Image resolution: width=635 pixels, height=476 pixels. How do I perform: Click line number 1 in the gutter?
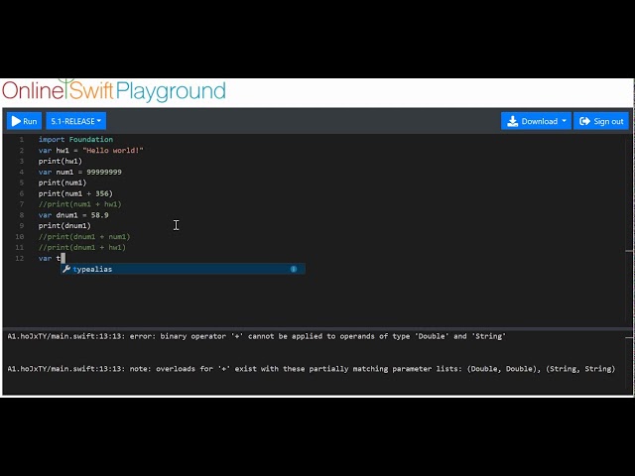coord(22,139)
